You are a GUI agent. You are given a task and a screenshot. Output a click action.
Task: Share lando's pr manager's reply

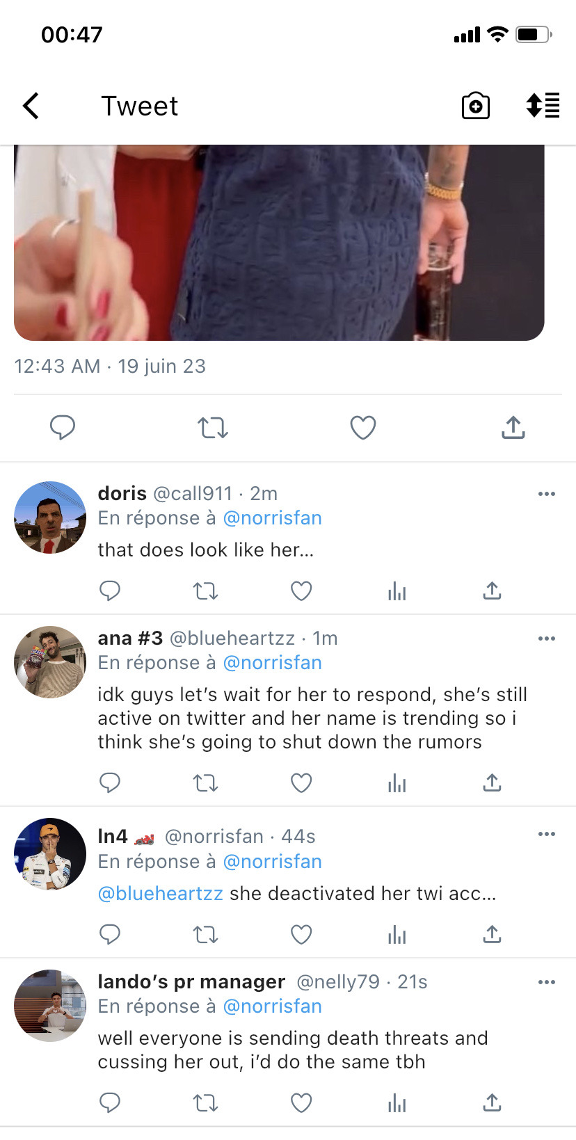pyautogui.click(x=492, y=1102)
